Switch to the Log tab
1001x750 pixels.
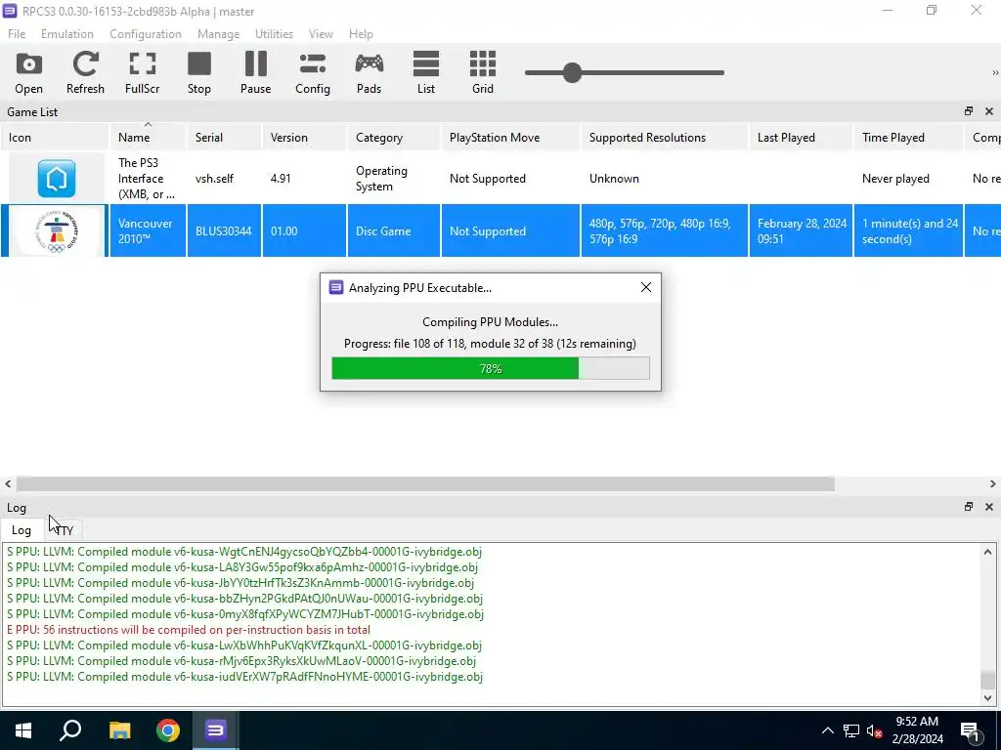coord(22,530)
